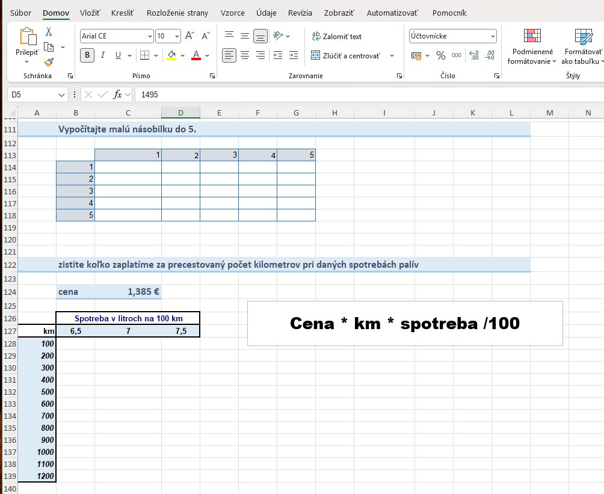604x494 pixels.
Task: Toggle Bold formatting
Action: tap(87, 55)
